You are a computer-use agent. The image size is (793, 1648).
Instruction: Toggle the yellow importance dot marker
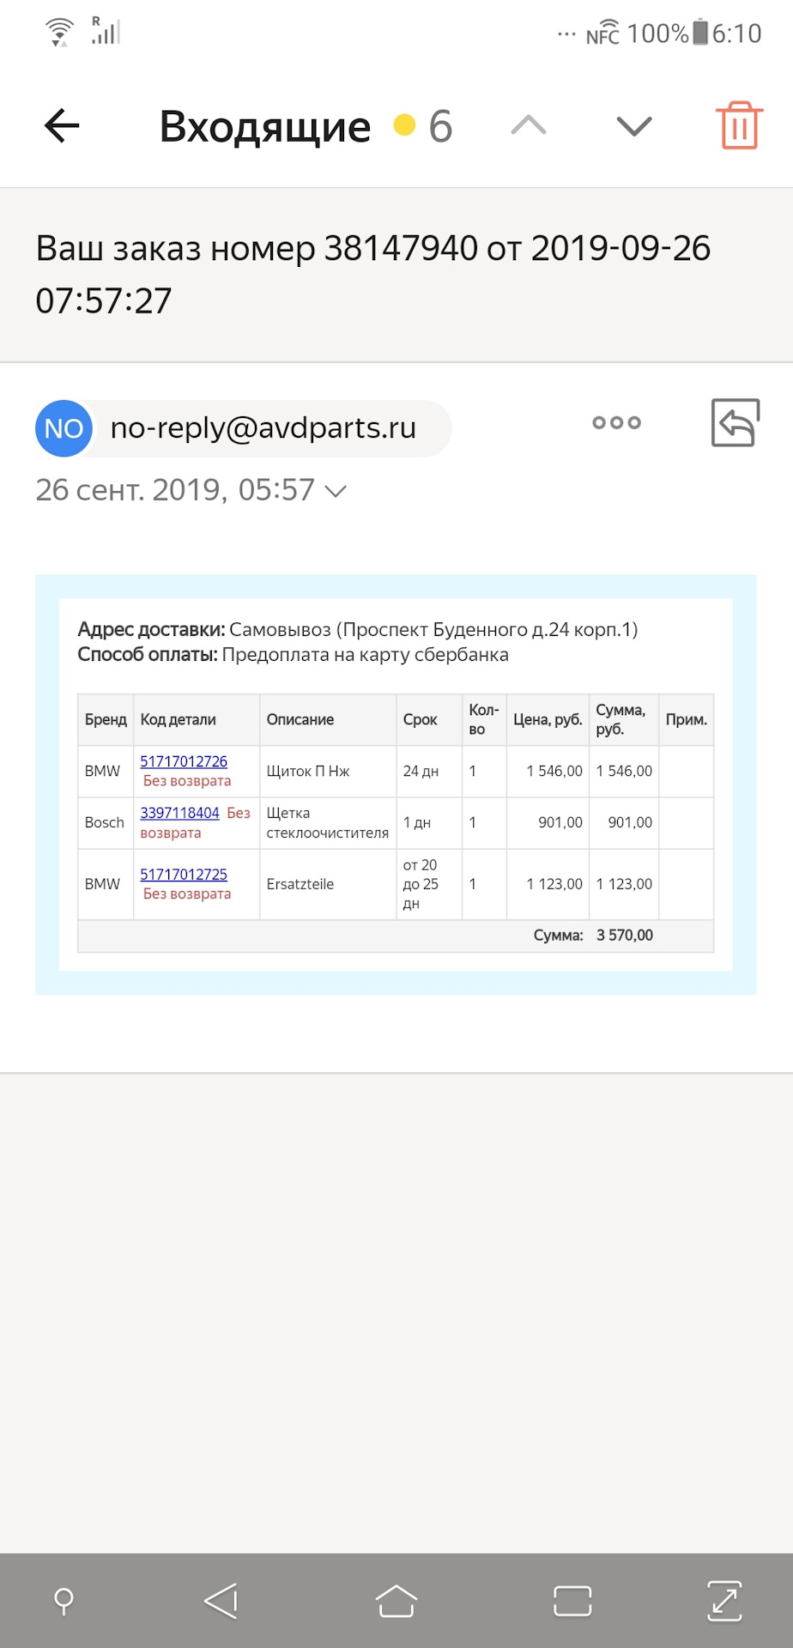pyautogui.click(x=404, y=125)
